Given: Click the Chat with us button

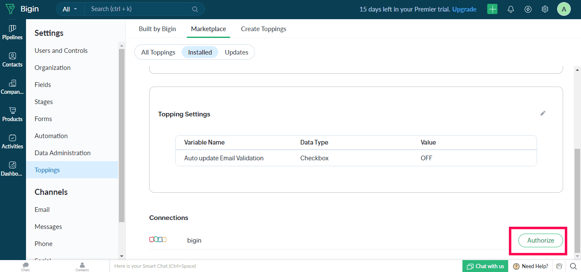Looking at the screenshot, I should 485,266.
